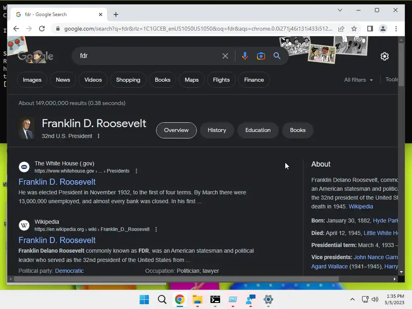This screenshot has height=309, width=412.
Task: Switch to the History knowledge tab
Action: coord(217,130)
